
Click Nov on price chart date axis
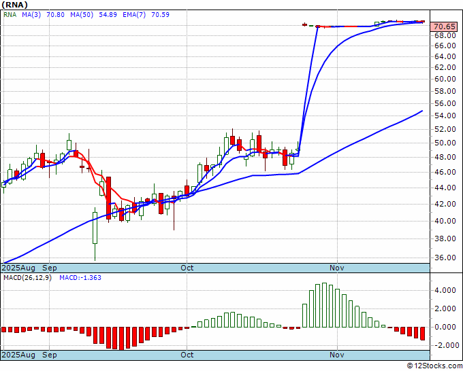click(x=337, y=268)
